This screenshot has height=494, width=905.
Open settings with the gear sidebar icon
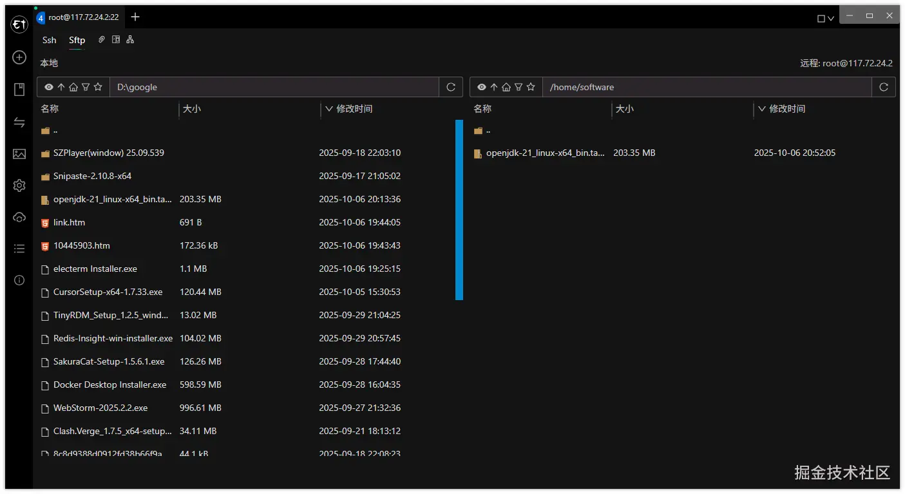click(x=19, y=185)
